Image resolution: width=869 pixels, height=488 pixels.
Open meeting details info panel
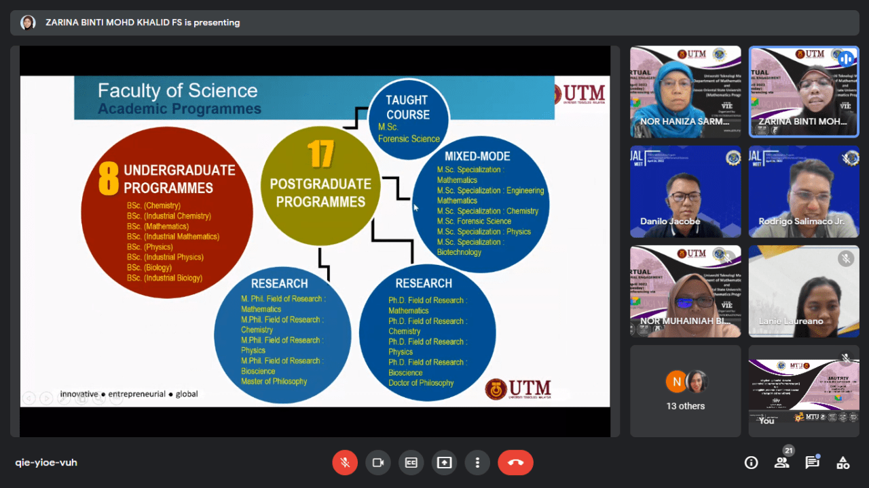[x=751, y=462]
